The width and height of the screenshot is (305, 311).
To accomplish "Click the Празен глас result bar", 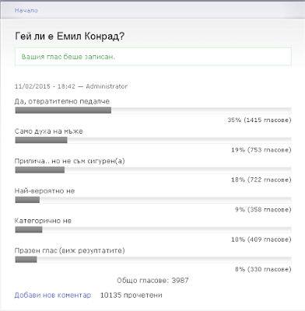I will pyautogui.click(x=153, y=260).
